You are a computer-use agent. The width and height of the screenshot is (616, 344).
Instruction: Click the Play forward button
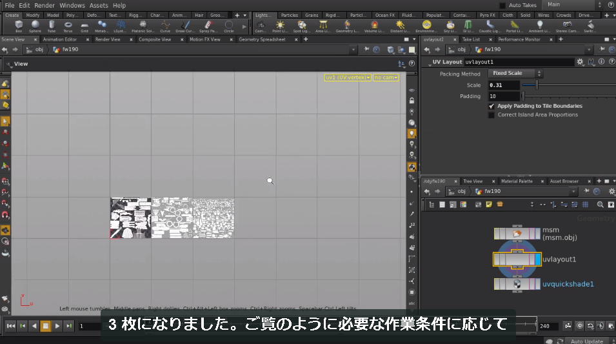click(x=57, y=325)
